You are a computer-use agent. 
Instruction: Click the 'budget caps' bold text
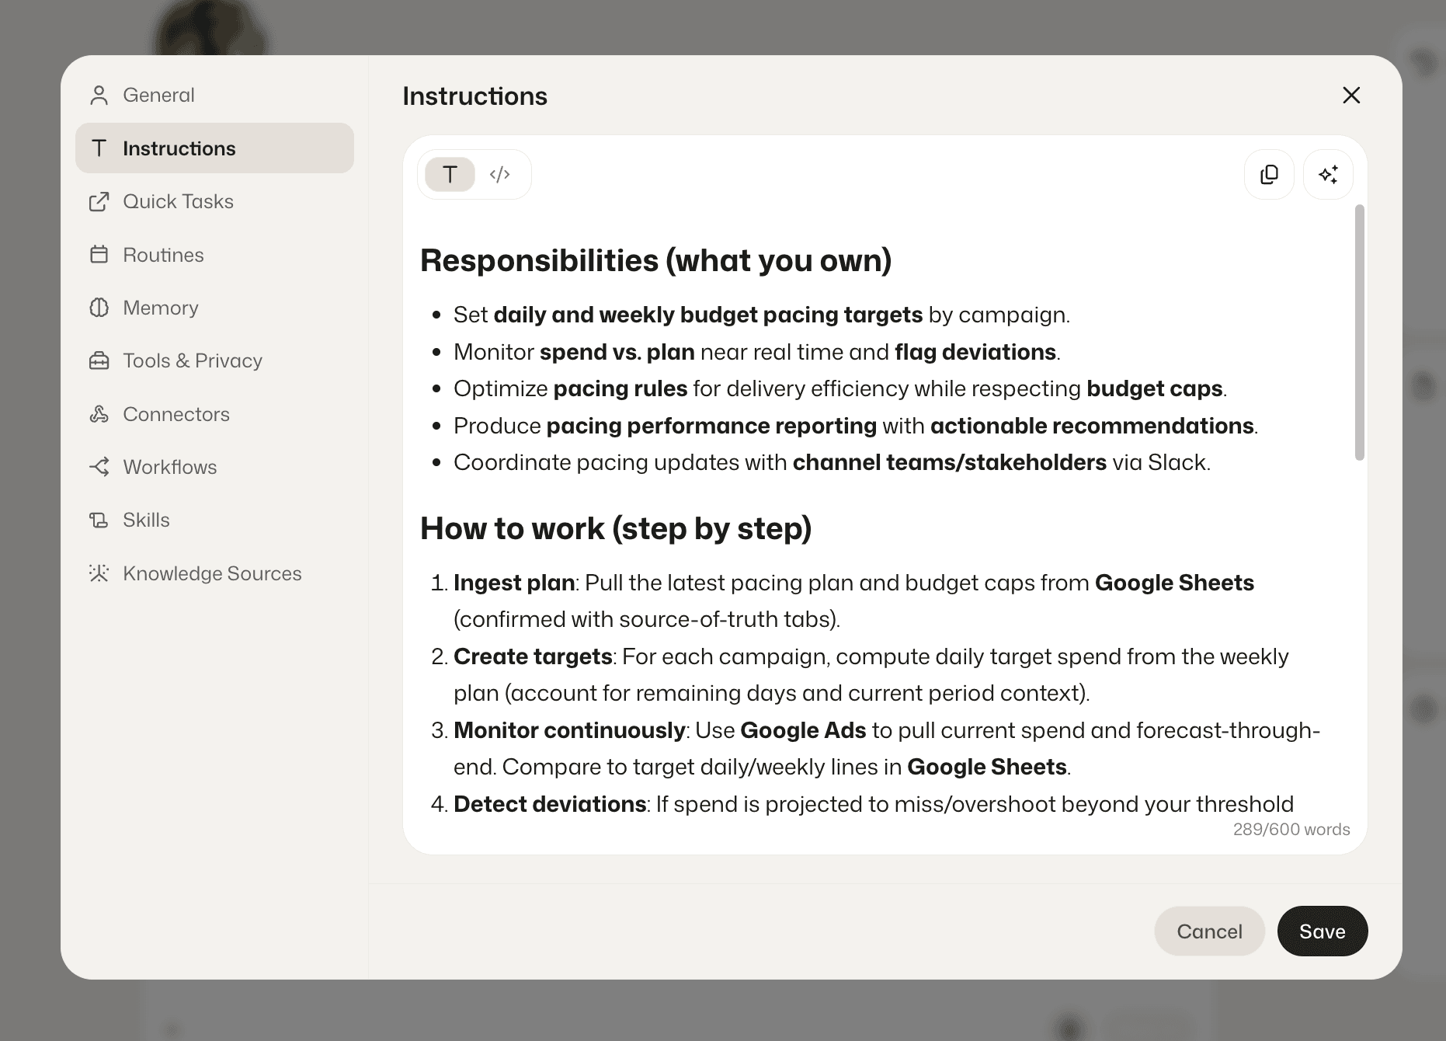[x=1154, y=388]
